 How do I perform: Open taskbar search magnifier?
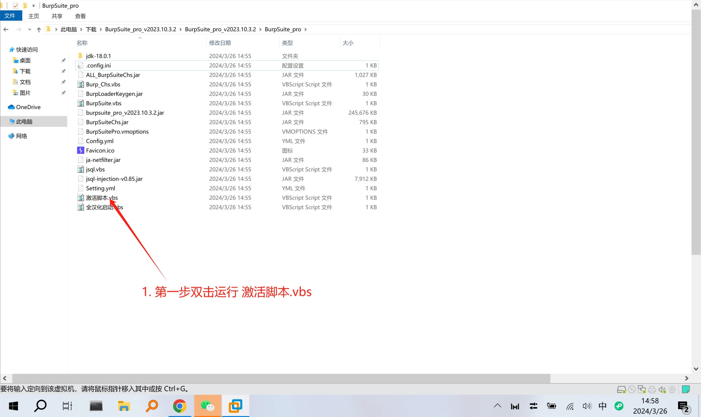(x=40, y=406)
